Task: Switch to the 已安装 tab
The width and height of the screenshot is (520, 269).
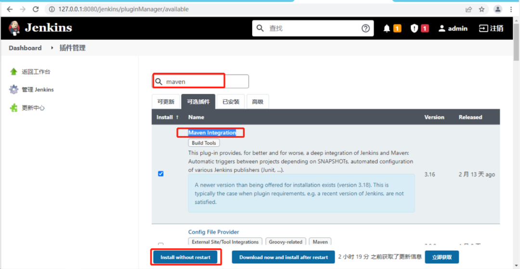Action: click(x=231, y=102)
